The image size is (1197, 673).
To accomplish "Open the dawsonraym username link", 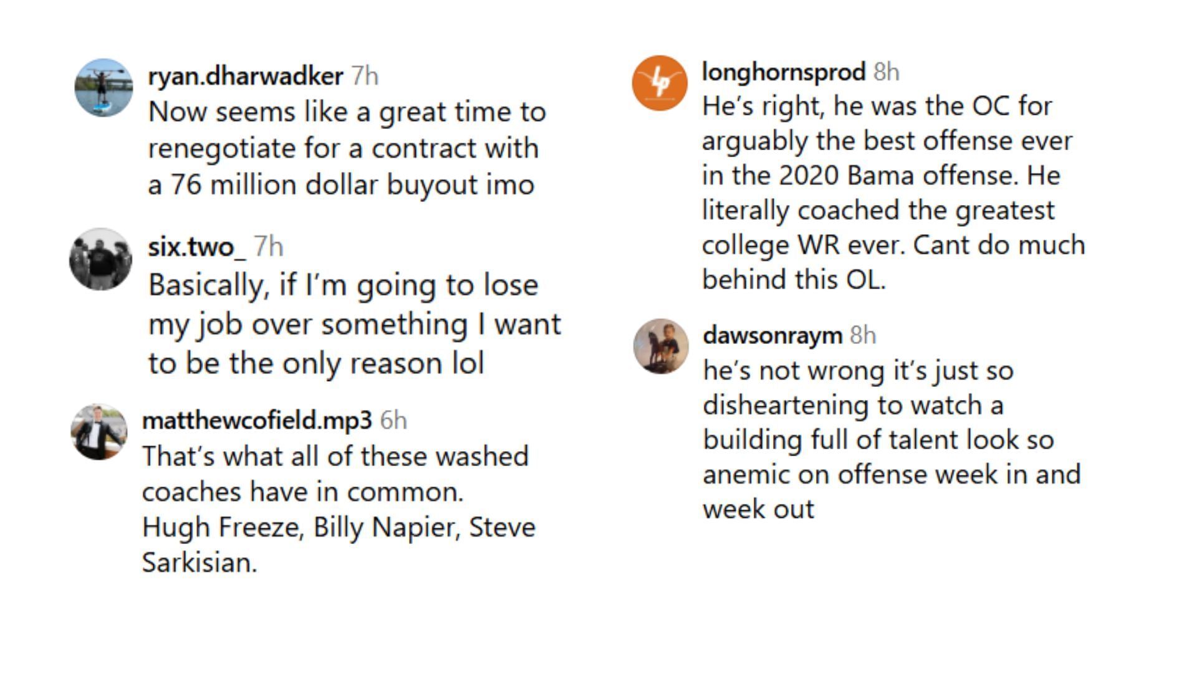I will [x=772, y=335].
